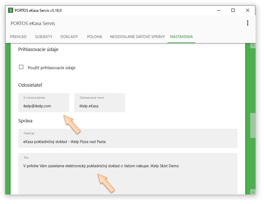The image size is (264, 204).
Task: Open NEODOSLANÉ DÁTOVÉ SPRÁVY tab
Action: 137,37
